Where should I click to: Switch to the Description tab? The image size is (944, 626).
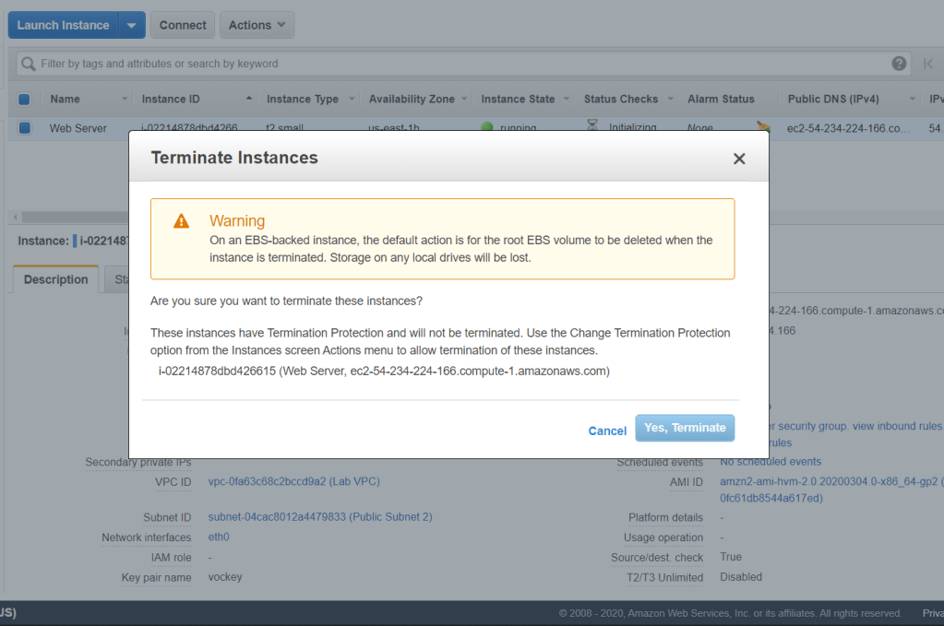[x=55, y=279]
